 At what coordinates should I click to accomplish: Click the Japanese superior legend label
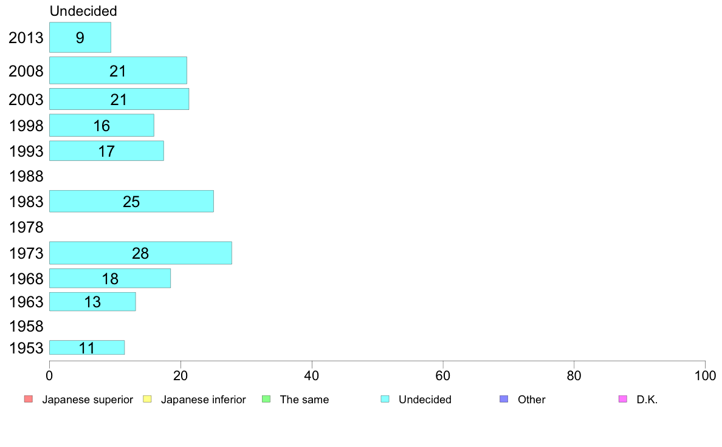point(88,400)
